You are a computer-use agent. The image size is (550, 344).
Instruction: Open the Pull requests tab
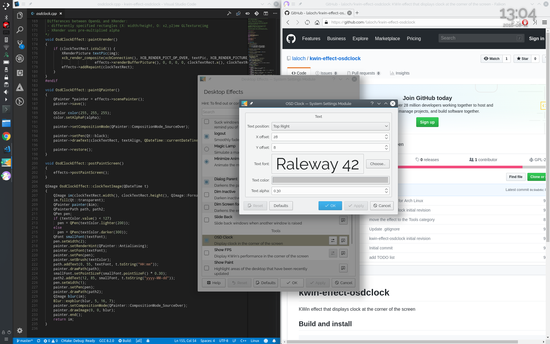pyautogui.click(x=364, y=73)
